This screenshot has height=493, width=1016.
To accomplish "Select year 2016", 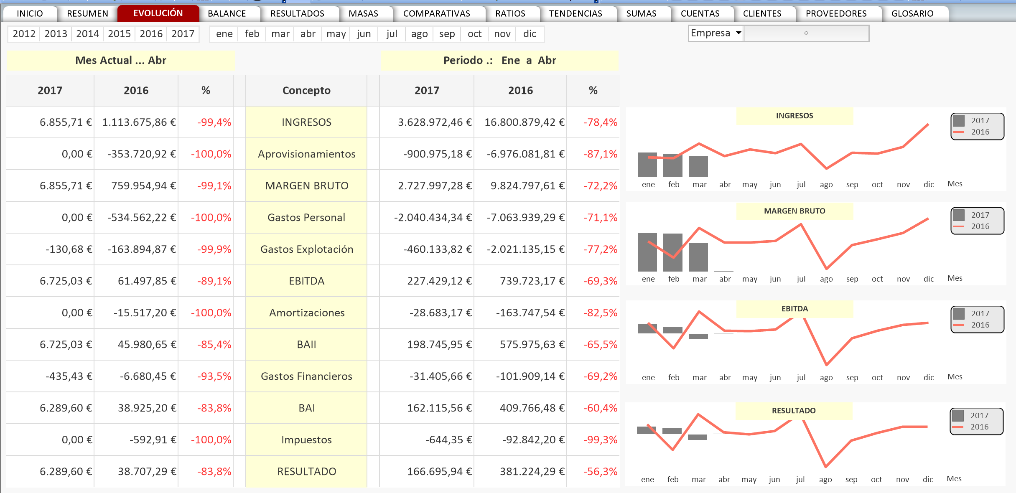I will click(151, 34).
